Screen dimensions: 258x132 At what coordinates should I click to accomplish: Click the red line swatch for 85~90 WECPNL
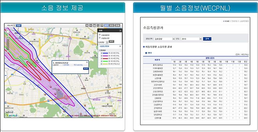[105, 58]
